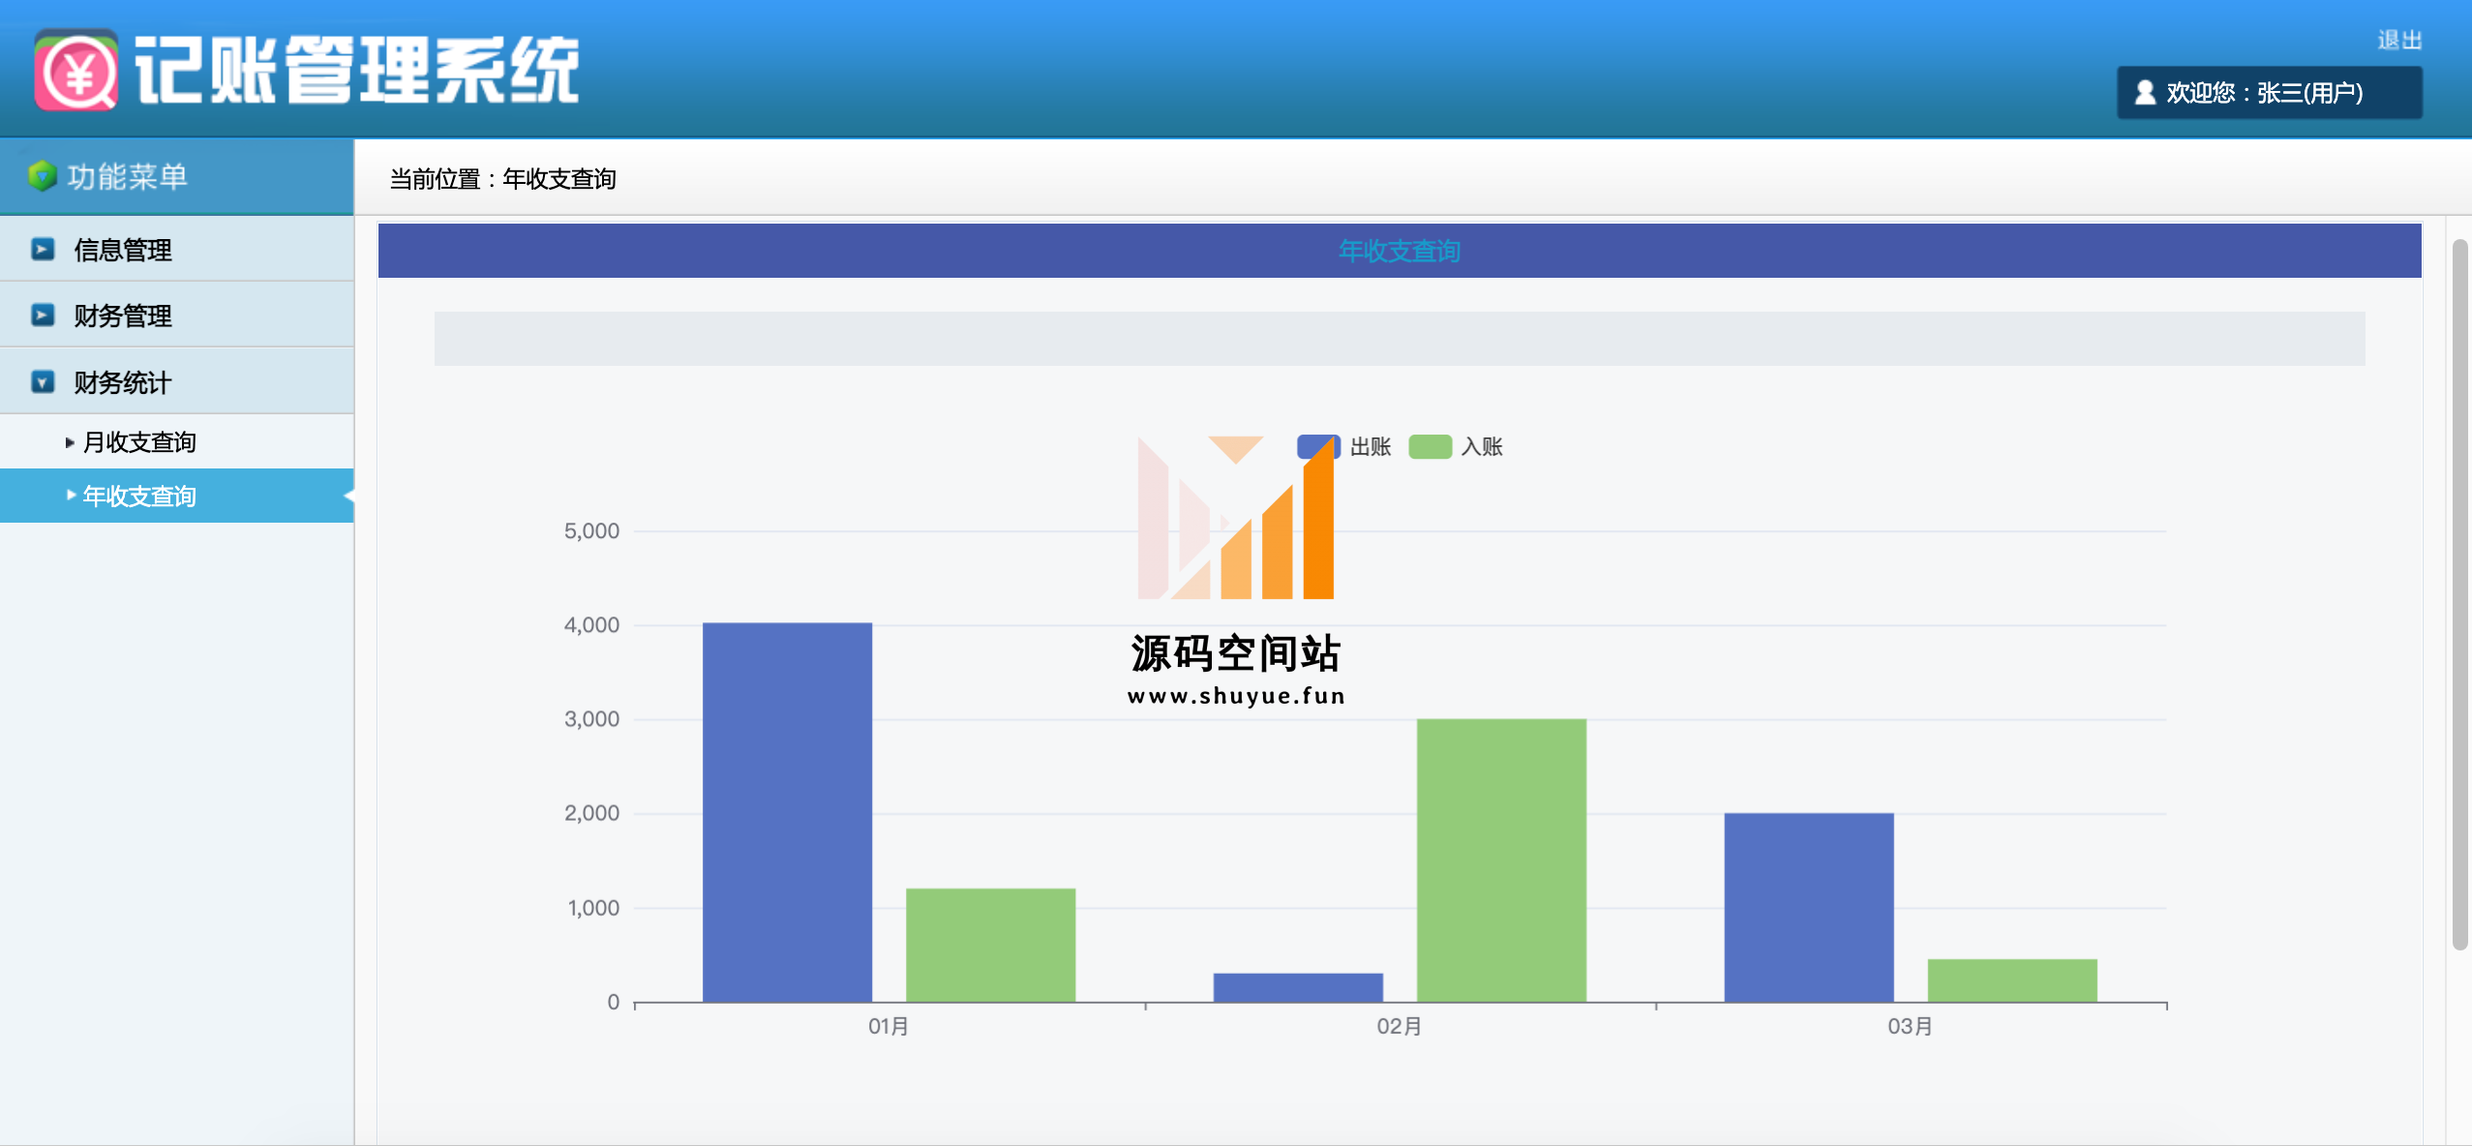2472x1146 pixels.
Task: Click the arrow icon next to 财务管理
Action: (x=43, y=316)
